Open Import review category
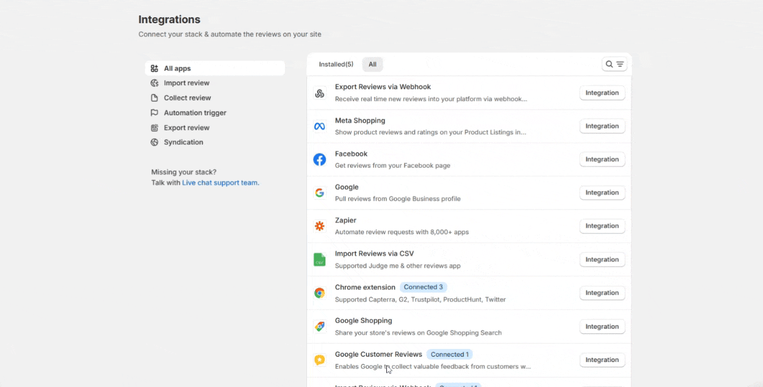Image resolution: width=763 pixels, height=387 pixels. point(187,83)
